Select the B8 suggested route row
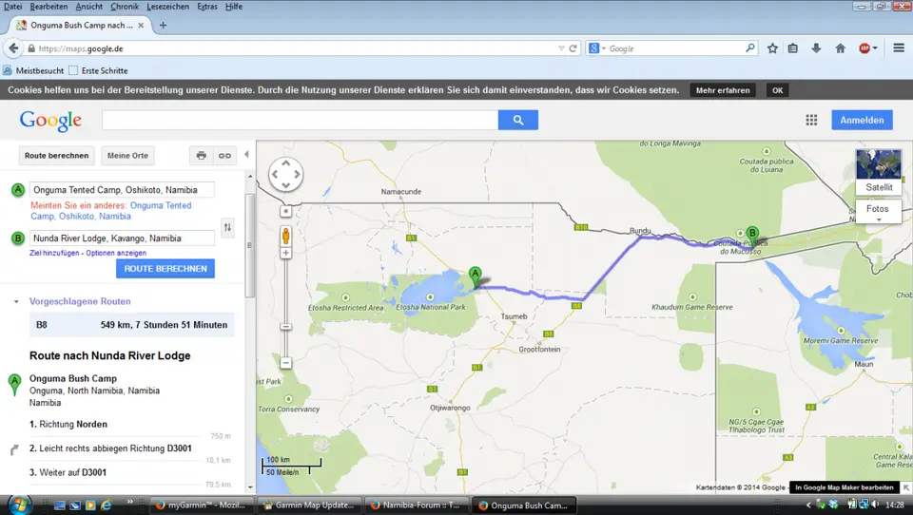Image resolution: width=913 pixels, height=515 pixels. click(132, 325)
